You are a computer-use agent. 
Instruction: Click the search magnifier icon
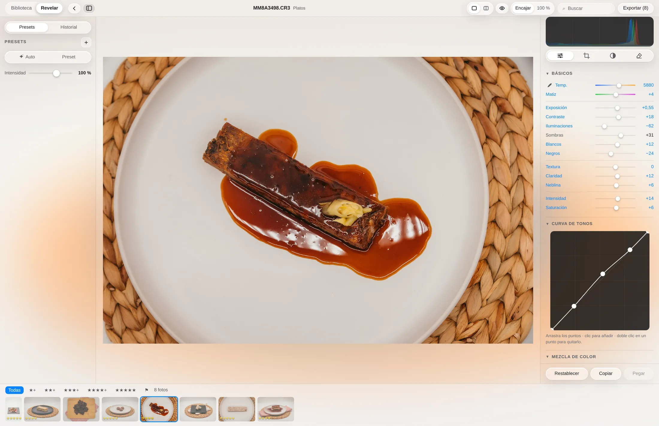pos(563,8)
